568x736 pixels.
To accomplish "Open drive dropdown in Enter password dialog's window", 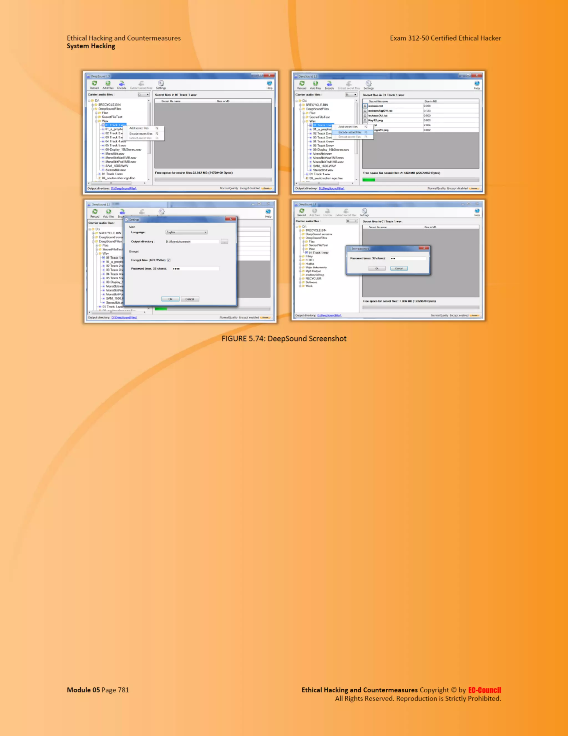I will 352,221.
